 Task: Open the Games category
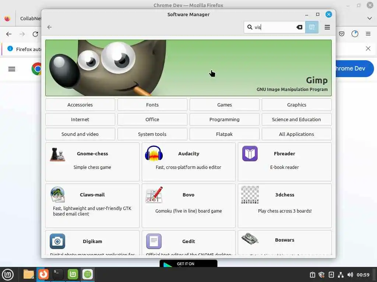coord(224,105)
